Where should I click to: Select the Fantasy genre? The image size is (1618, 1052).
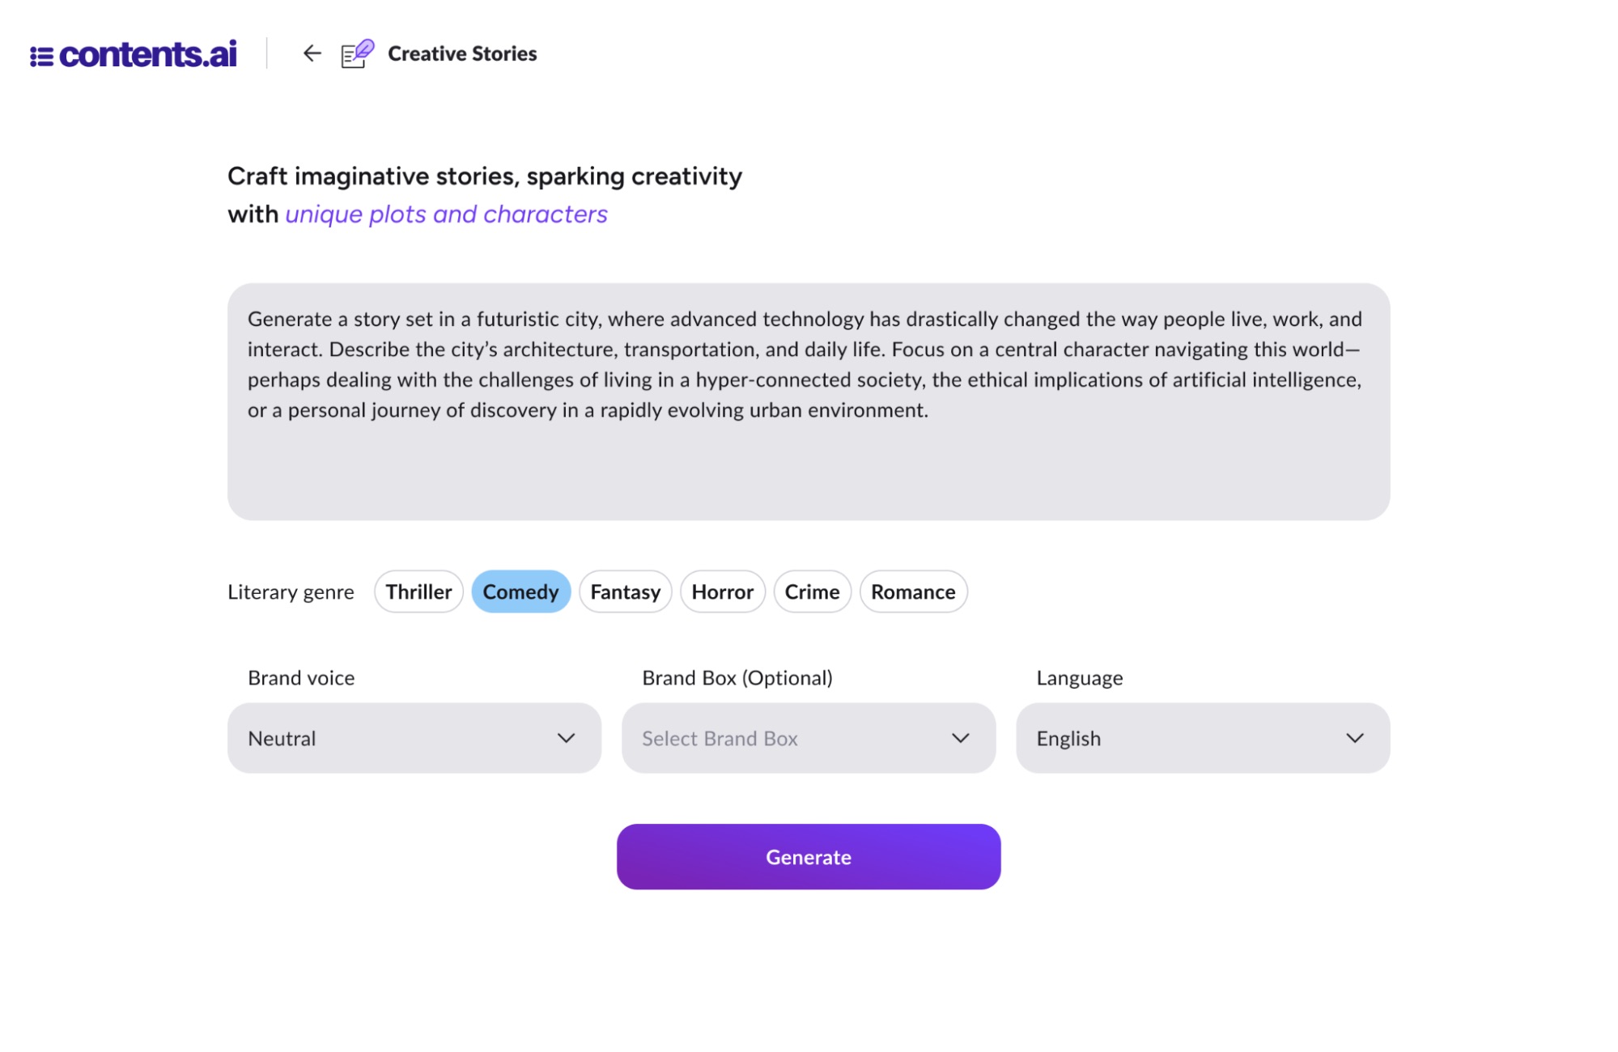(x=625, y=592)
